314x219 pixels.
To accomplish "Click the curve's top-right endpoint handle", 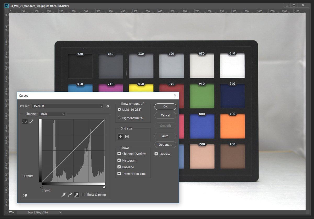I will click(104, 120).
